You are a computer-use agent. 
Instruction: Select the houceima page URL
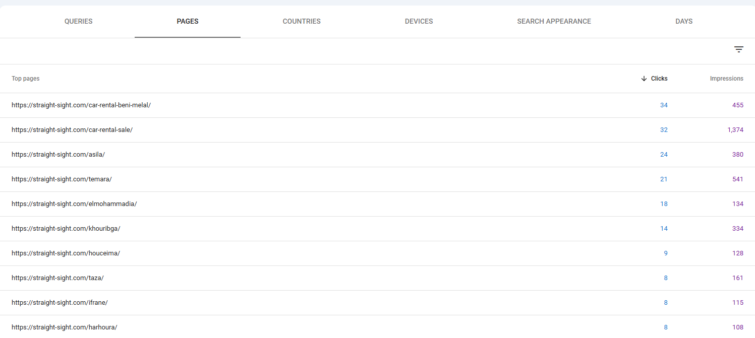[x=66, y=253]
